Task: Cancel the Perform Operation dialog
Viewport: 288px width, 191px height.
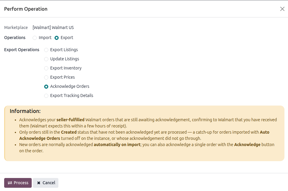Action: pyautogui.click(x=46, y=183)
